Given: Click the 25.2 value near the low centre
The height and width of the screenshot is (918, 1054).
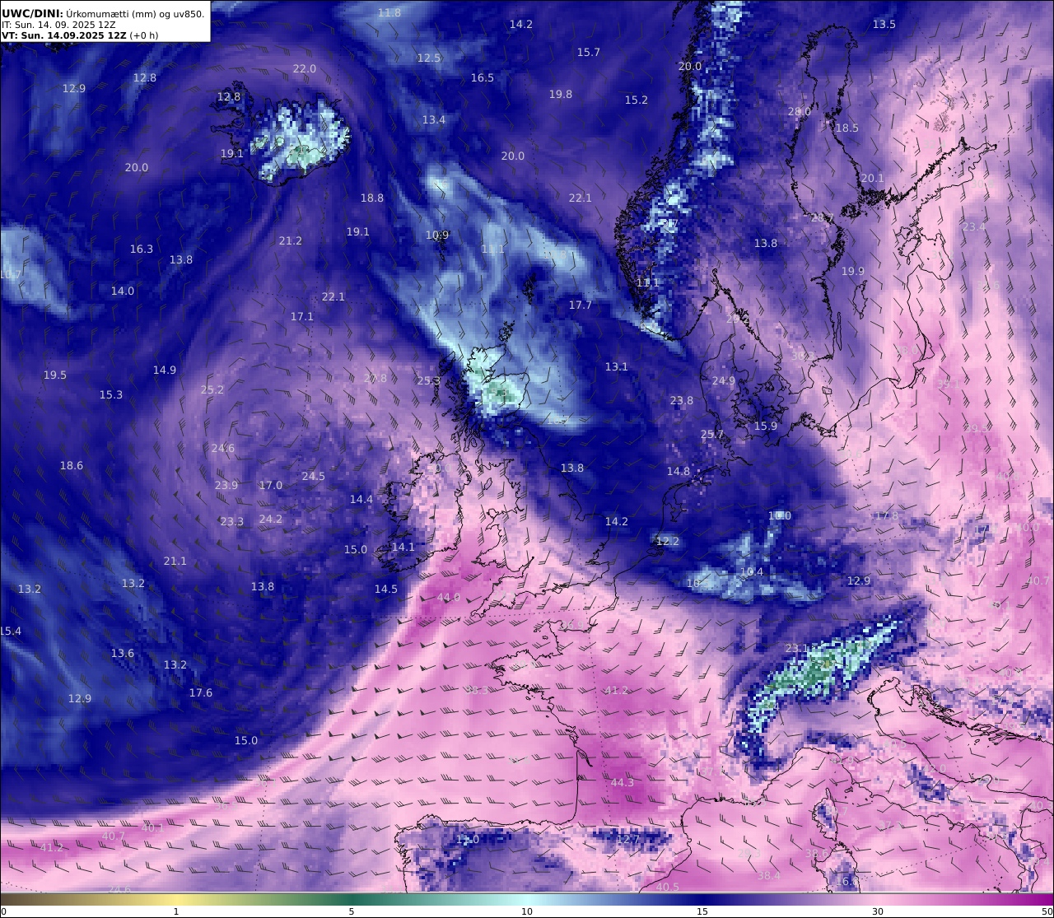Looking at the screenshot, I should [212, 389].
